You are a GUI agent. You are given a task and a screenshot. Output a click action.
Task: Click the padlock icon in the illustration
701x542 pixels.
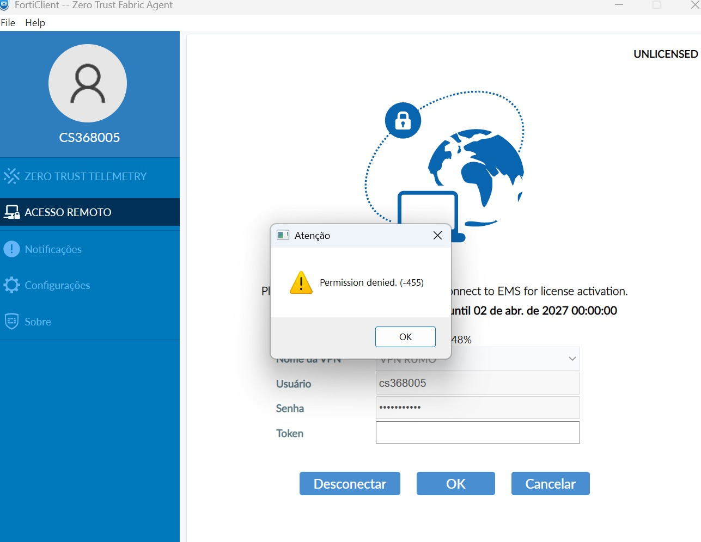pyautogui.click(x=403, y=120)
